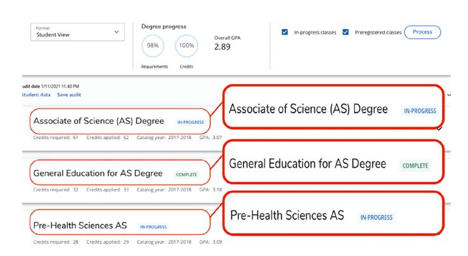Expand the audit section chevron at far right
Image resolution: width=468 pixels, height=256 pixels.
[x=449, y=95]
